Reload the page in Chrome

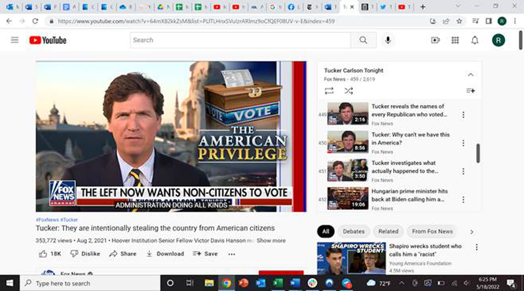35,21
